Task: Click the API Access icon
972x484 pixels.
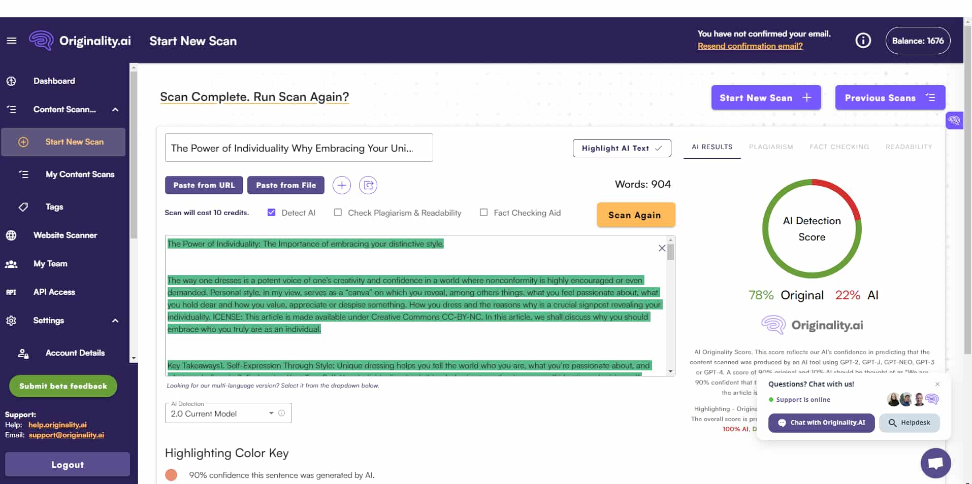Action: coord(11,292)
